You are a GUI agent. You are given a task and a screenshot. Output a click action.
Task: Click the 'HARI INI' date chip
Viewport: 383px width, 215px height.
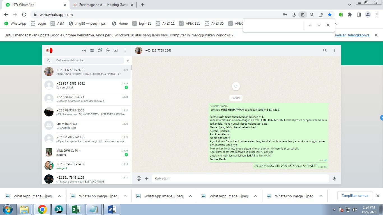236,98
